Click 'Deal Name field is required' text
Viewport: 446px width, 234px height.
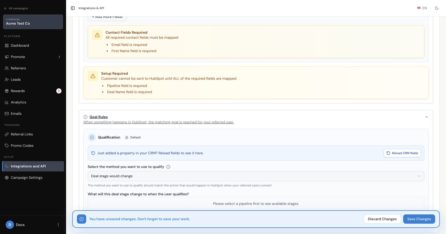[x=130, y=92]
